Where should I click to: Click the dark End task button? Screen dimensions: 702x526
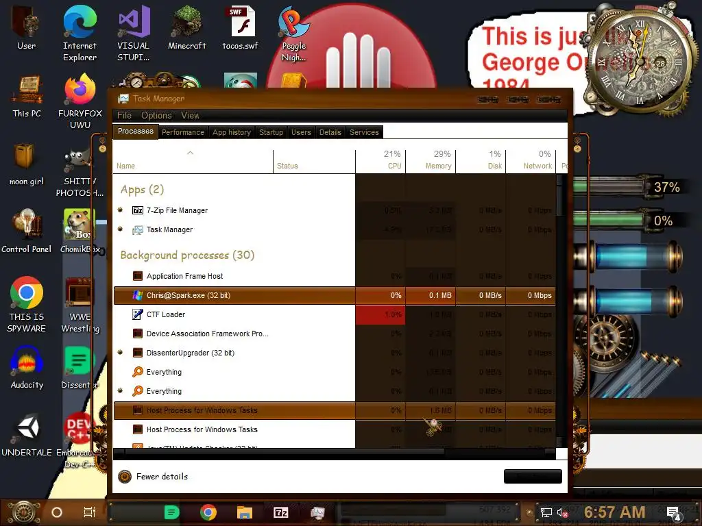click(x=533, y=477)
